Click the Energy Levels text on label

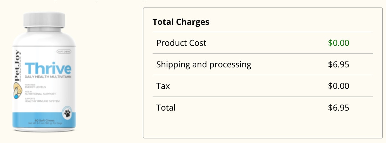click(x=35, y=87)
